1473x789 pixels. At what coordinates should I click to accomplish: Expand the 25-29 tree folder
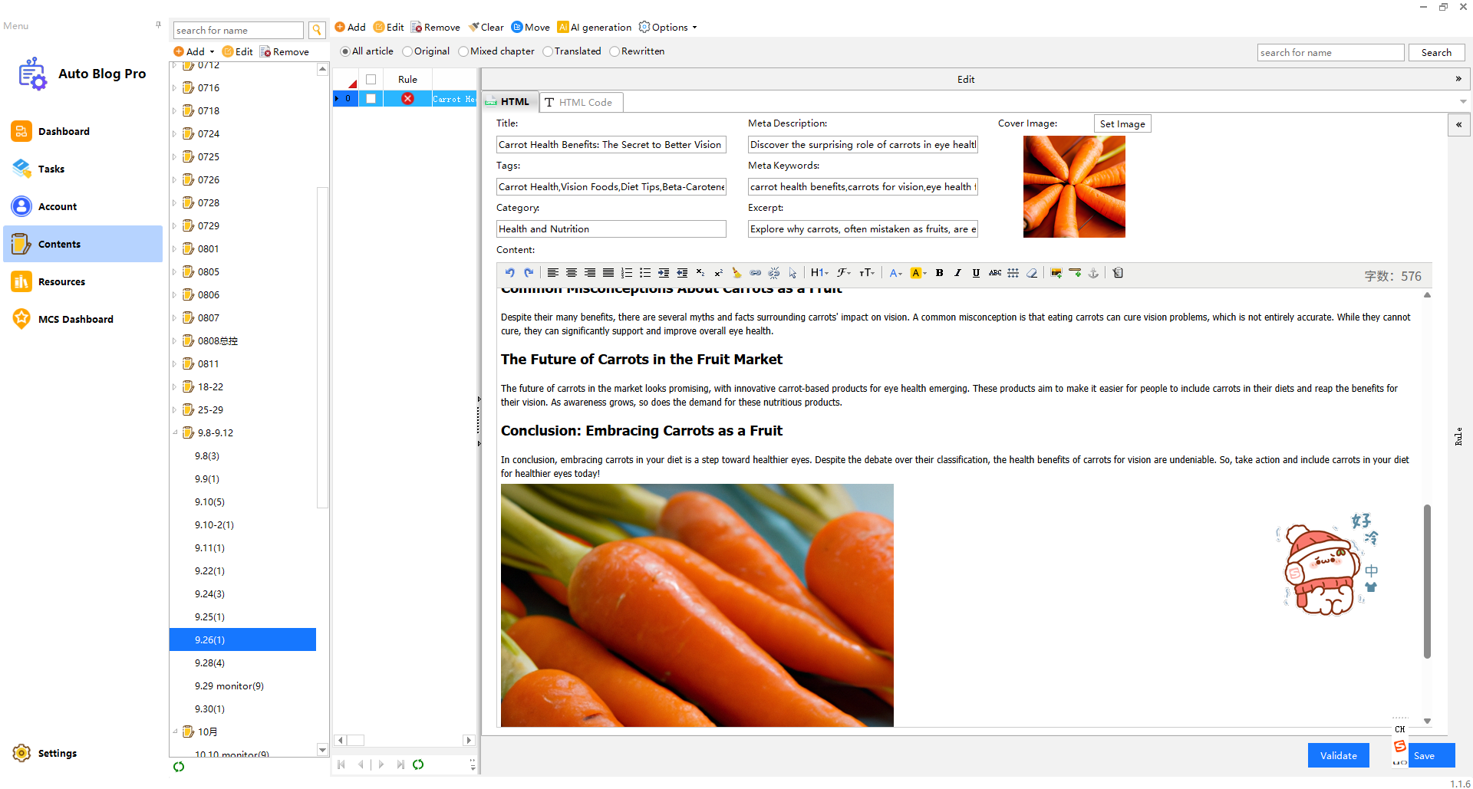click(175, 409)
